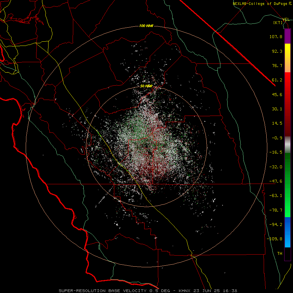Click the -0.9 velocity scale value
293x293 pixels.
coord(277,138)
